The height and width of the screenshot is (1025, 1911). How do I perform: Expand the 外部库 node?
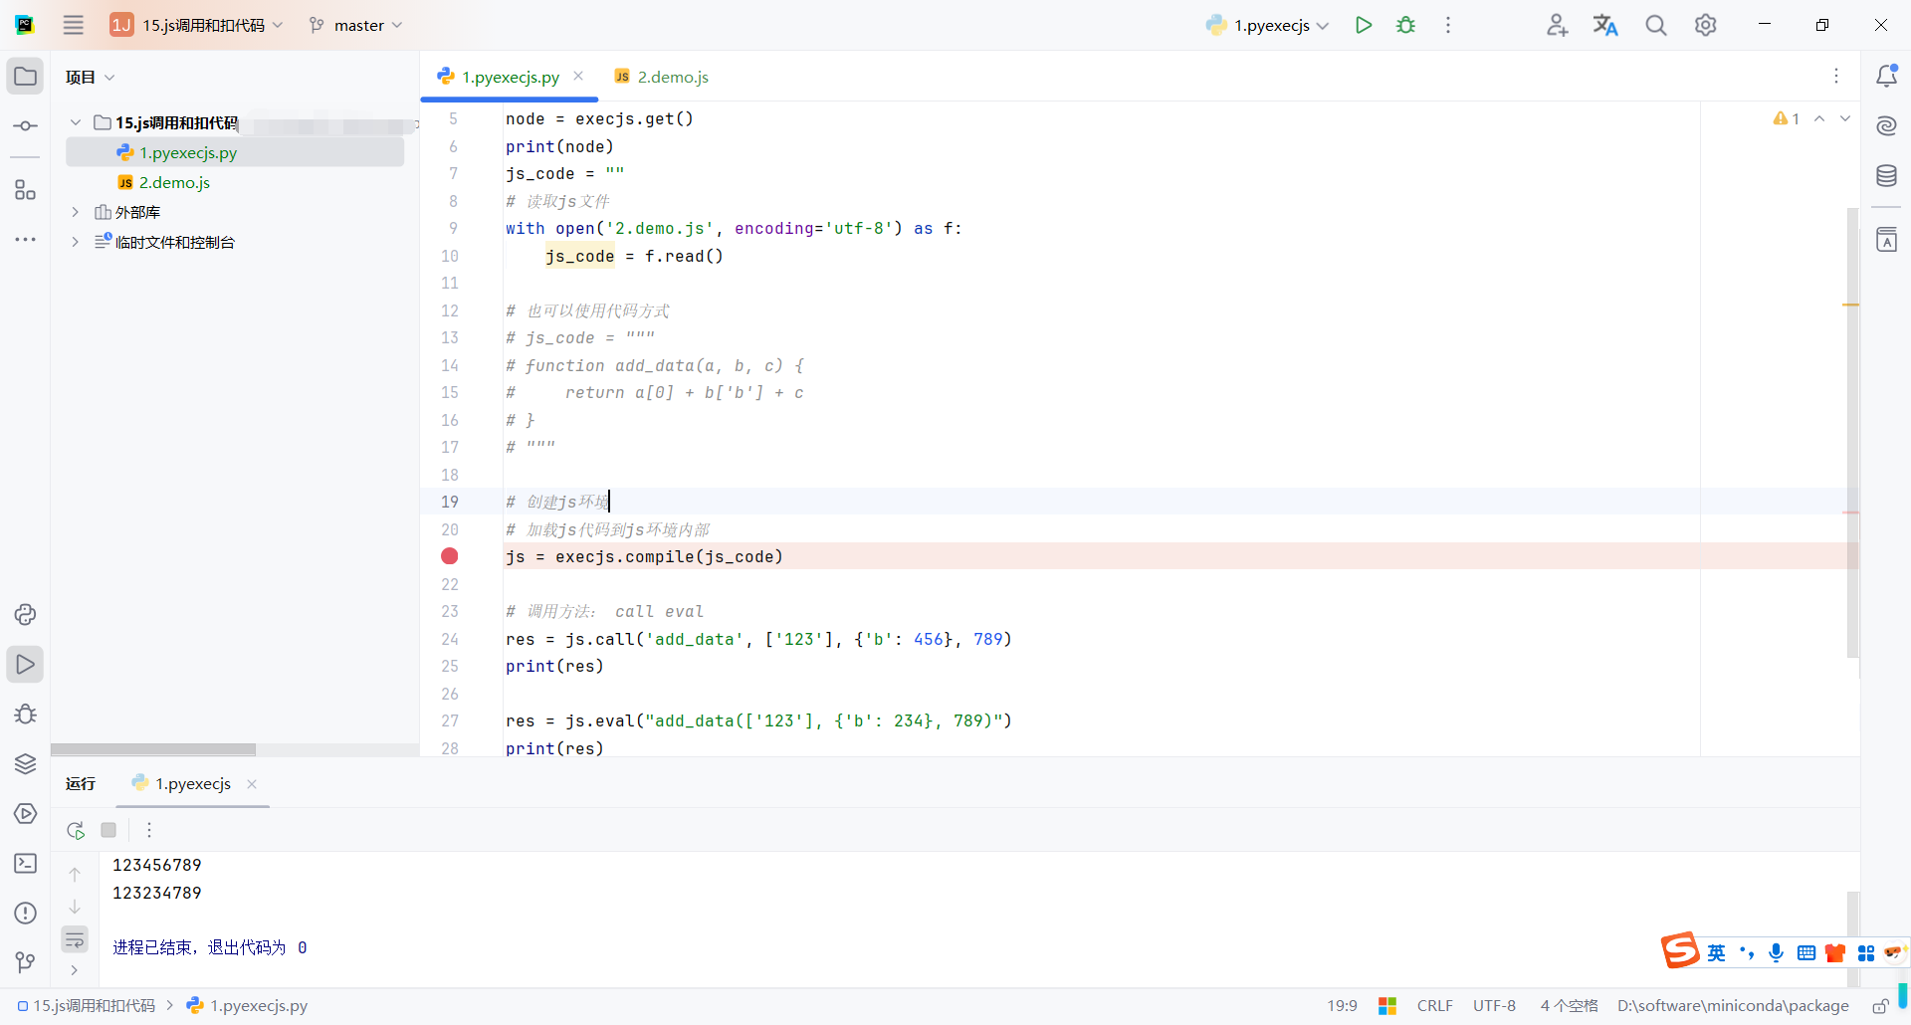coord(76,212)
